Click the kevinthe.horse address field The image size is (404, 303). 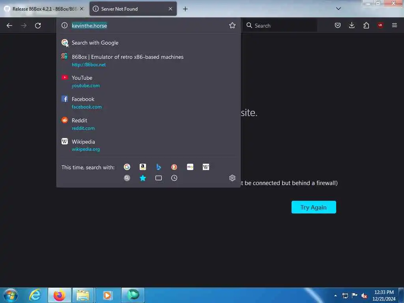148,26
